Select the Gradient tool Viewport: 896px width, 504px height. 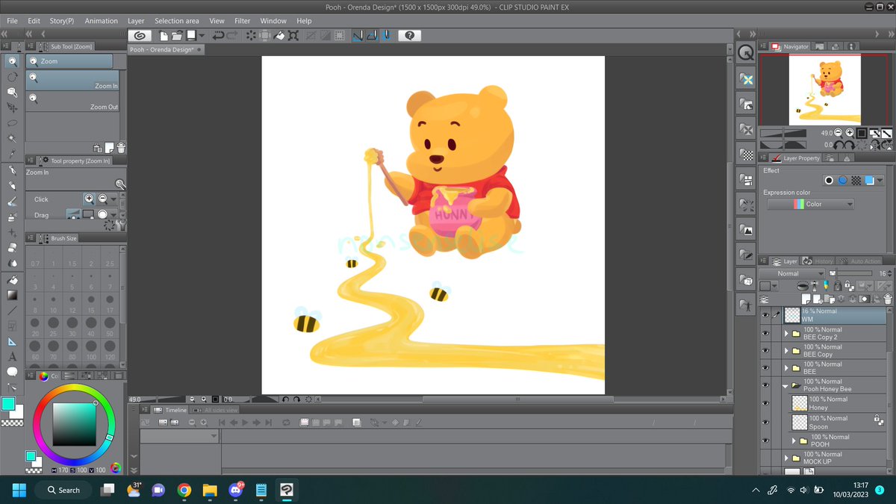(x=13, y=295)
